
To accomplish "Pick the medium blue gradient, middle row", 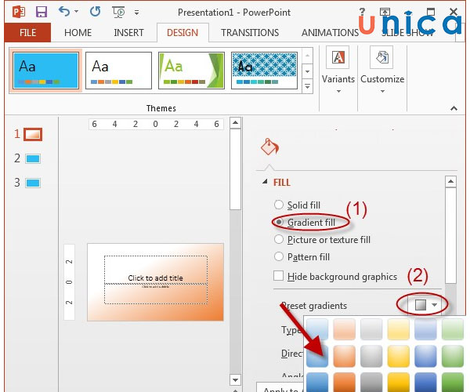I will click(317, 356).
